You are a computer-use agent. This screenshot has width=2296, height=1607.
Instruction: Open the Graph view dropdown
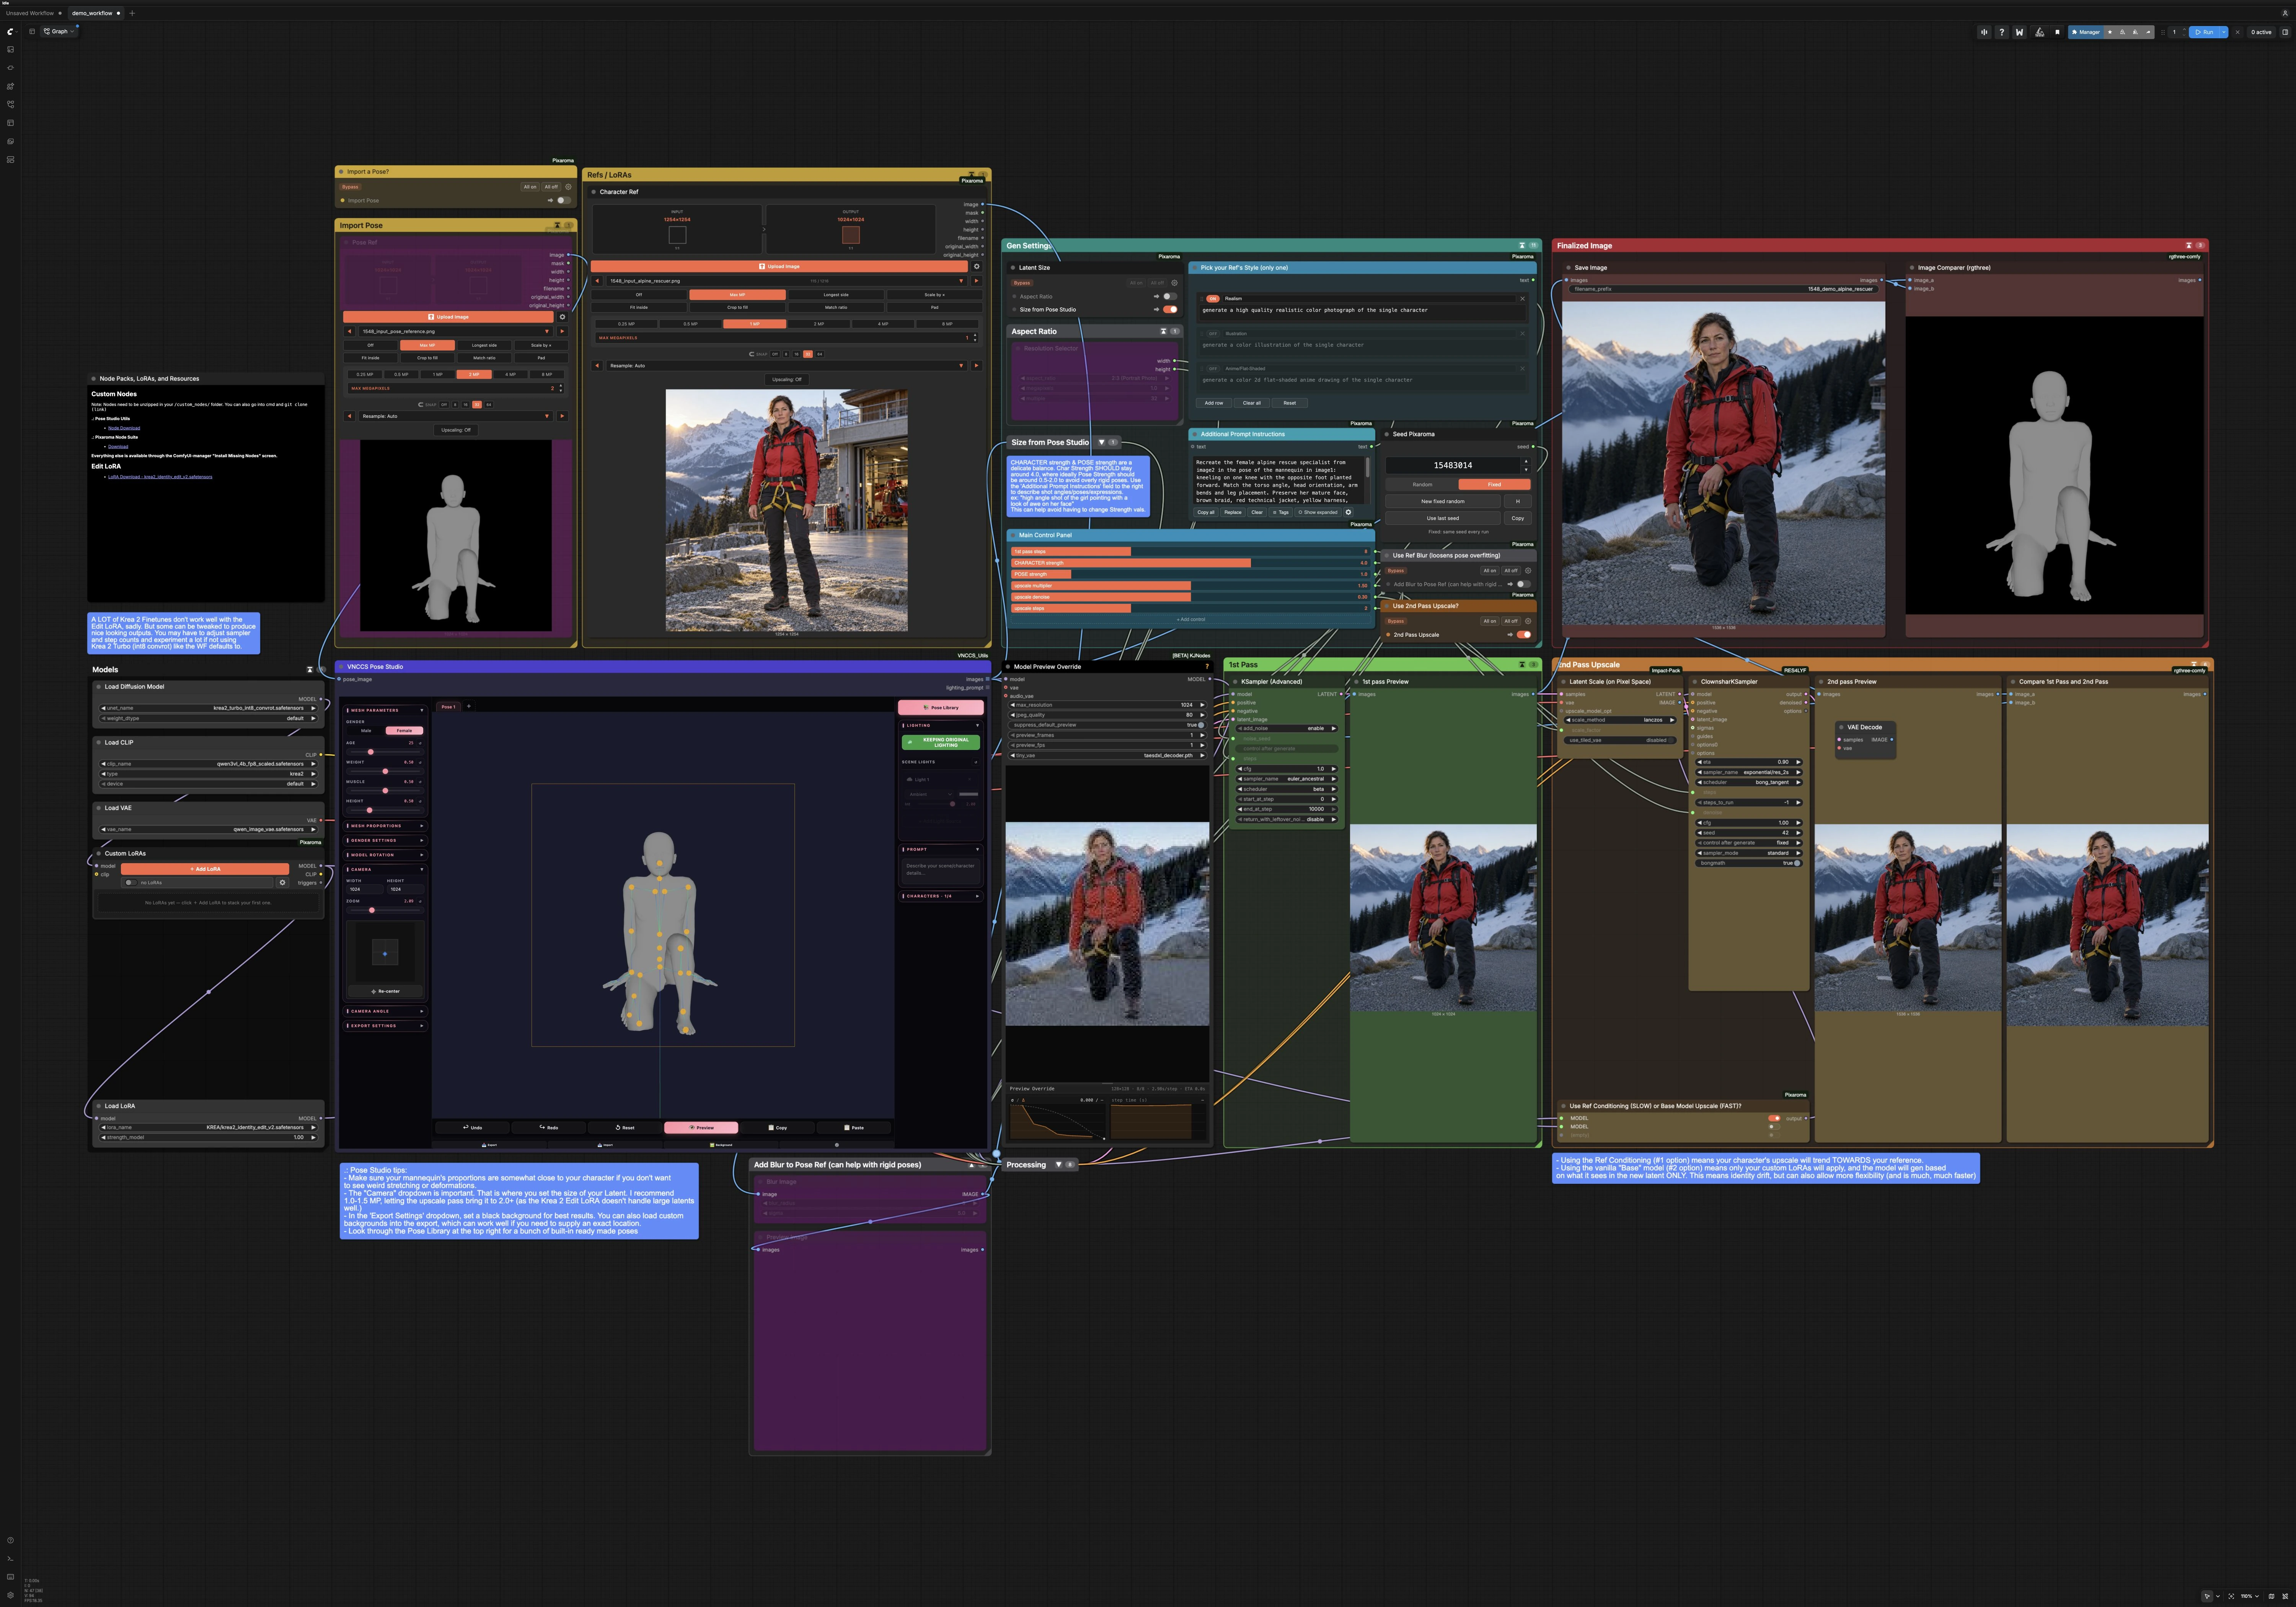pos(59,31)
